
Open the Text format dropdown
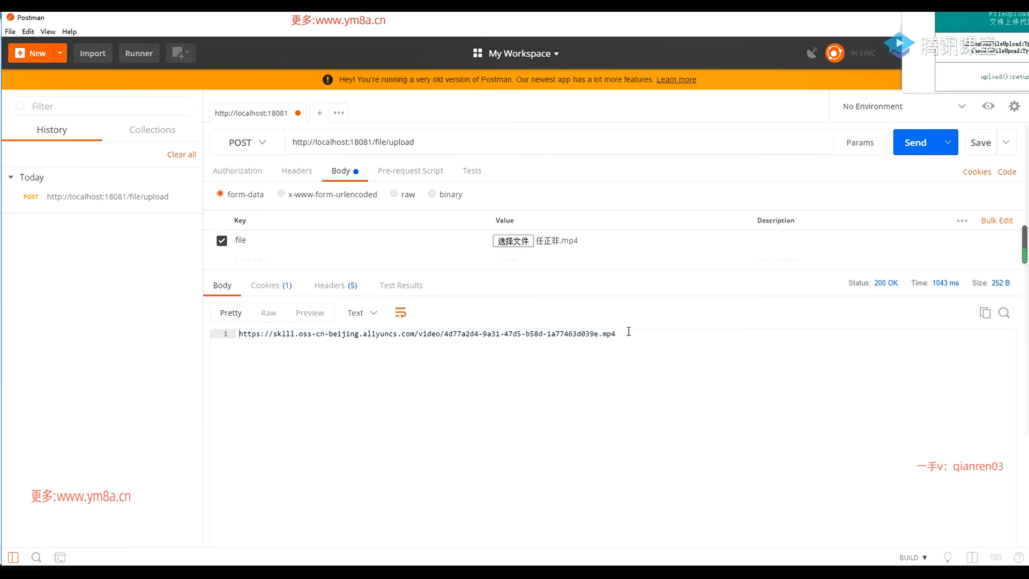pos(362,313)
